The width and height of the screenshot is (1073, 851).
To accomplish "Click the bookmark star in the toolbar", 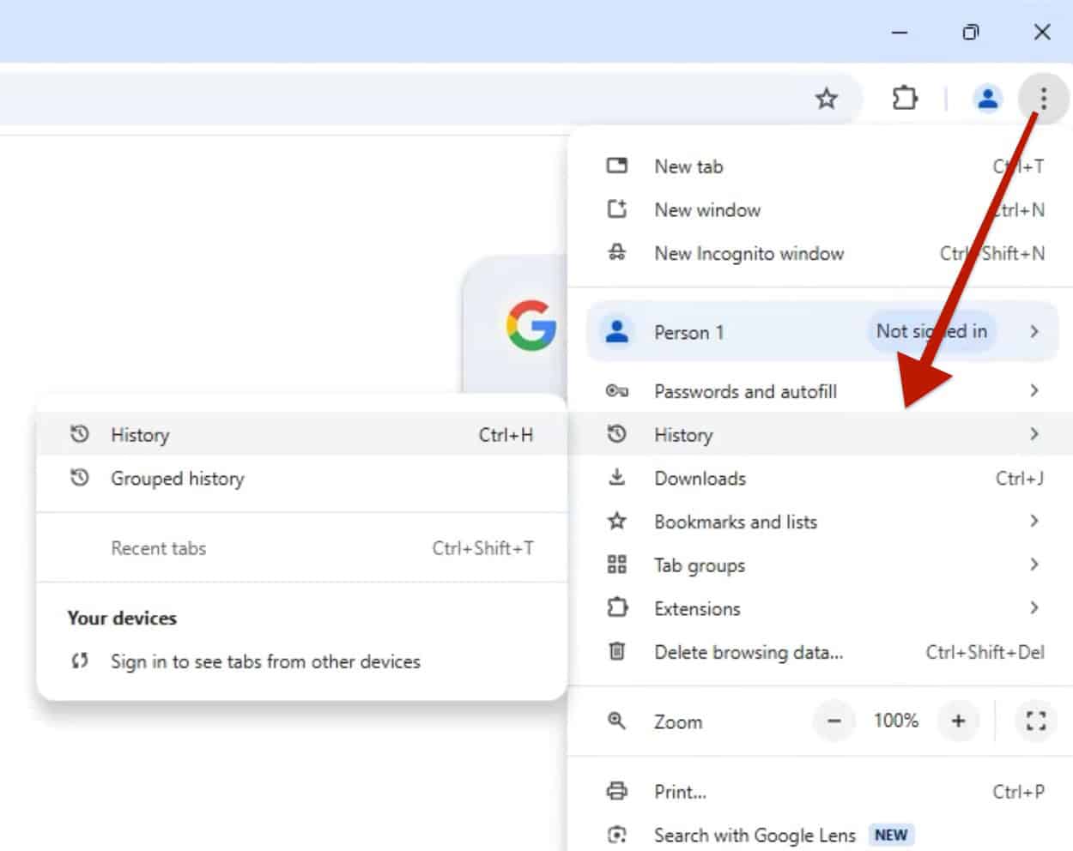I will point(827,98).
